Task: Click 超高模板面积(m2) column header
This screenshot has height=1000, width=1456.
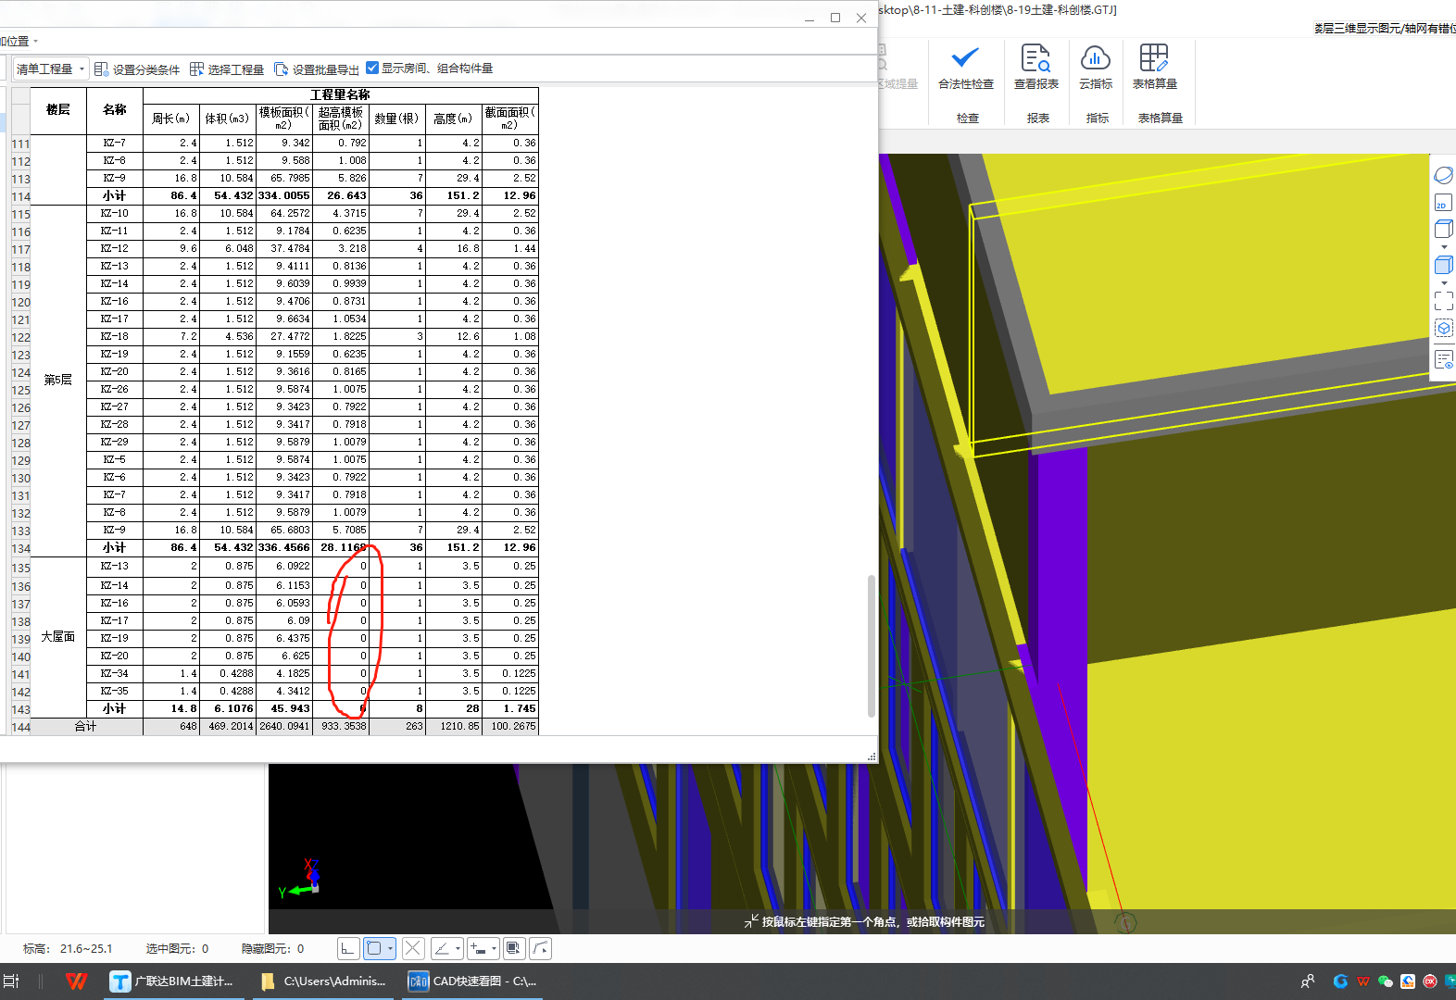Action: 340,119
